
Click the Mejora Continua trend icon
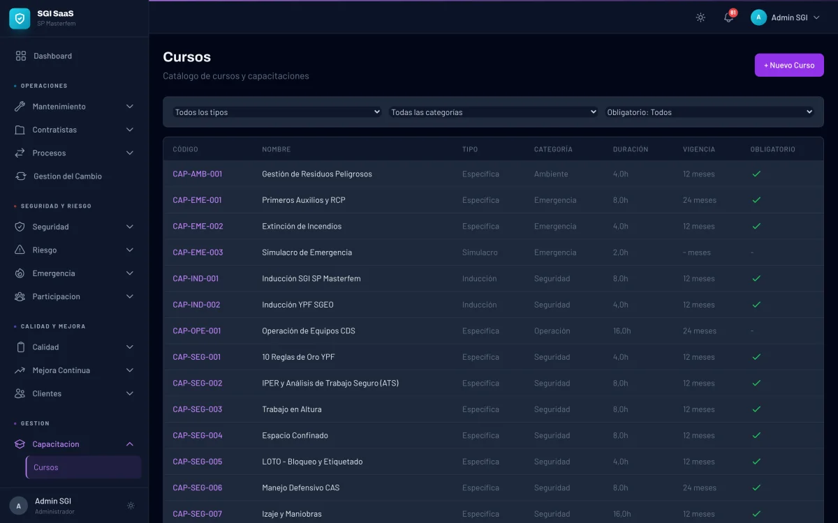20,370
